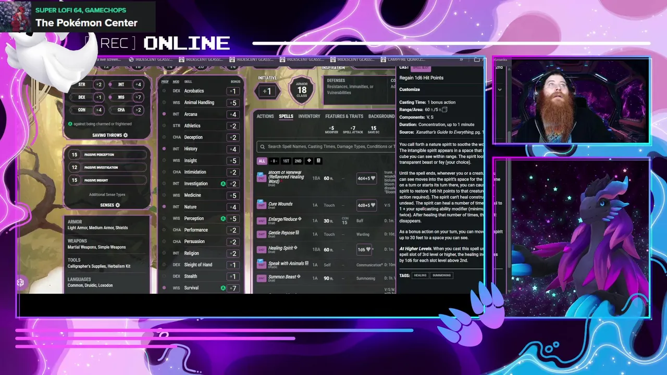The height and width of the screenshot is (375, 667).
Task: Roll initiative +1
Action: coord(267,91)
